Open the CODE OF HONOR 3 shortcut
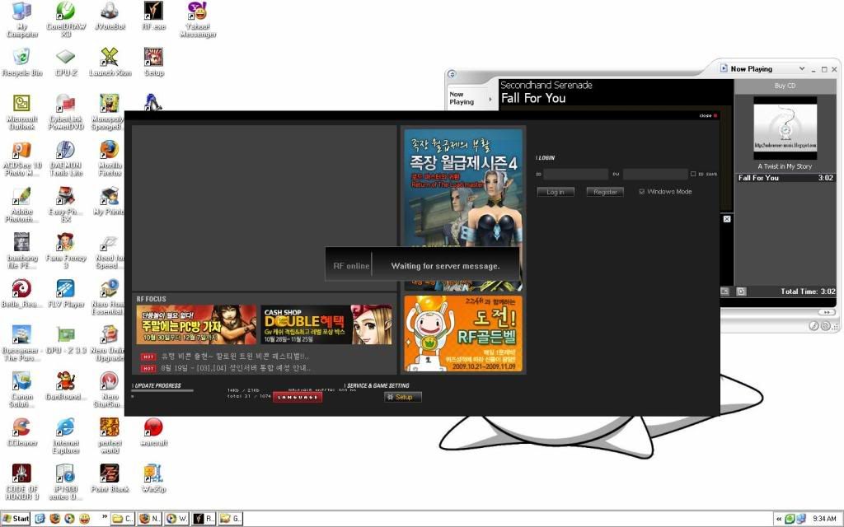 [22, 482]
